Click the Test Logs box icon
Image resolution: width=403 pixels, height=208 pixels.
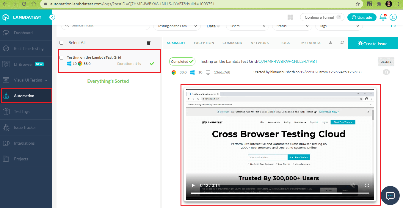point(6,112)
